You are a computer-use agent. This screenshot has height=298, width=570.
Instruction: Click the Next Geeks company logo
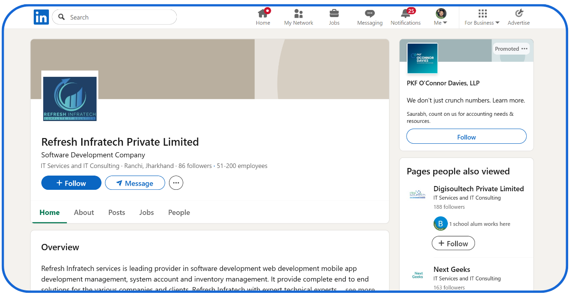[x=418, y=275]
